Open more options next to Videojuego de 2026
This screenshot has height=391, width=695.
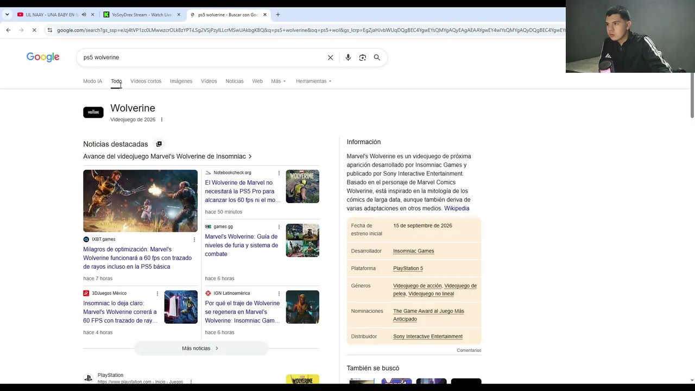161,119
